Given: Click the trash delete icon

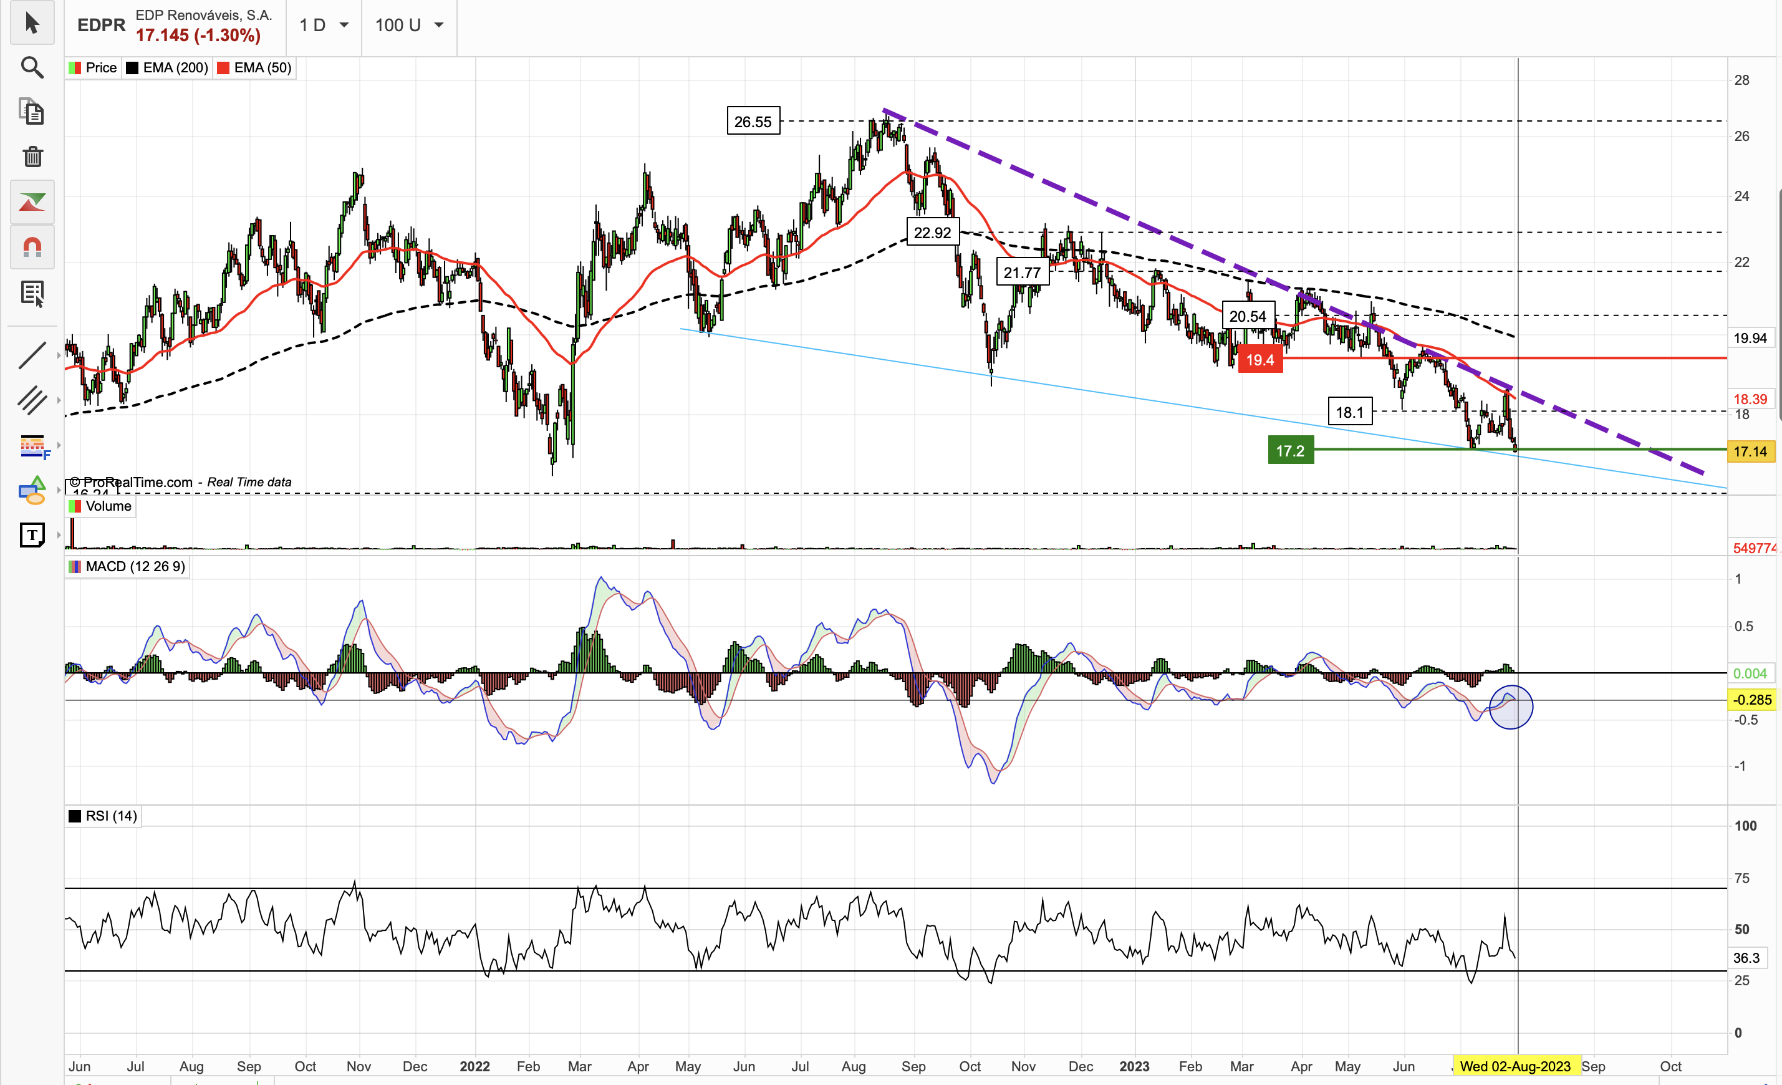Looking at the screenshot, I should pos(32,157).
